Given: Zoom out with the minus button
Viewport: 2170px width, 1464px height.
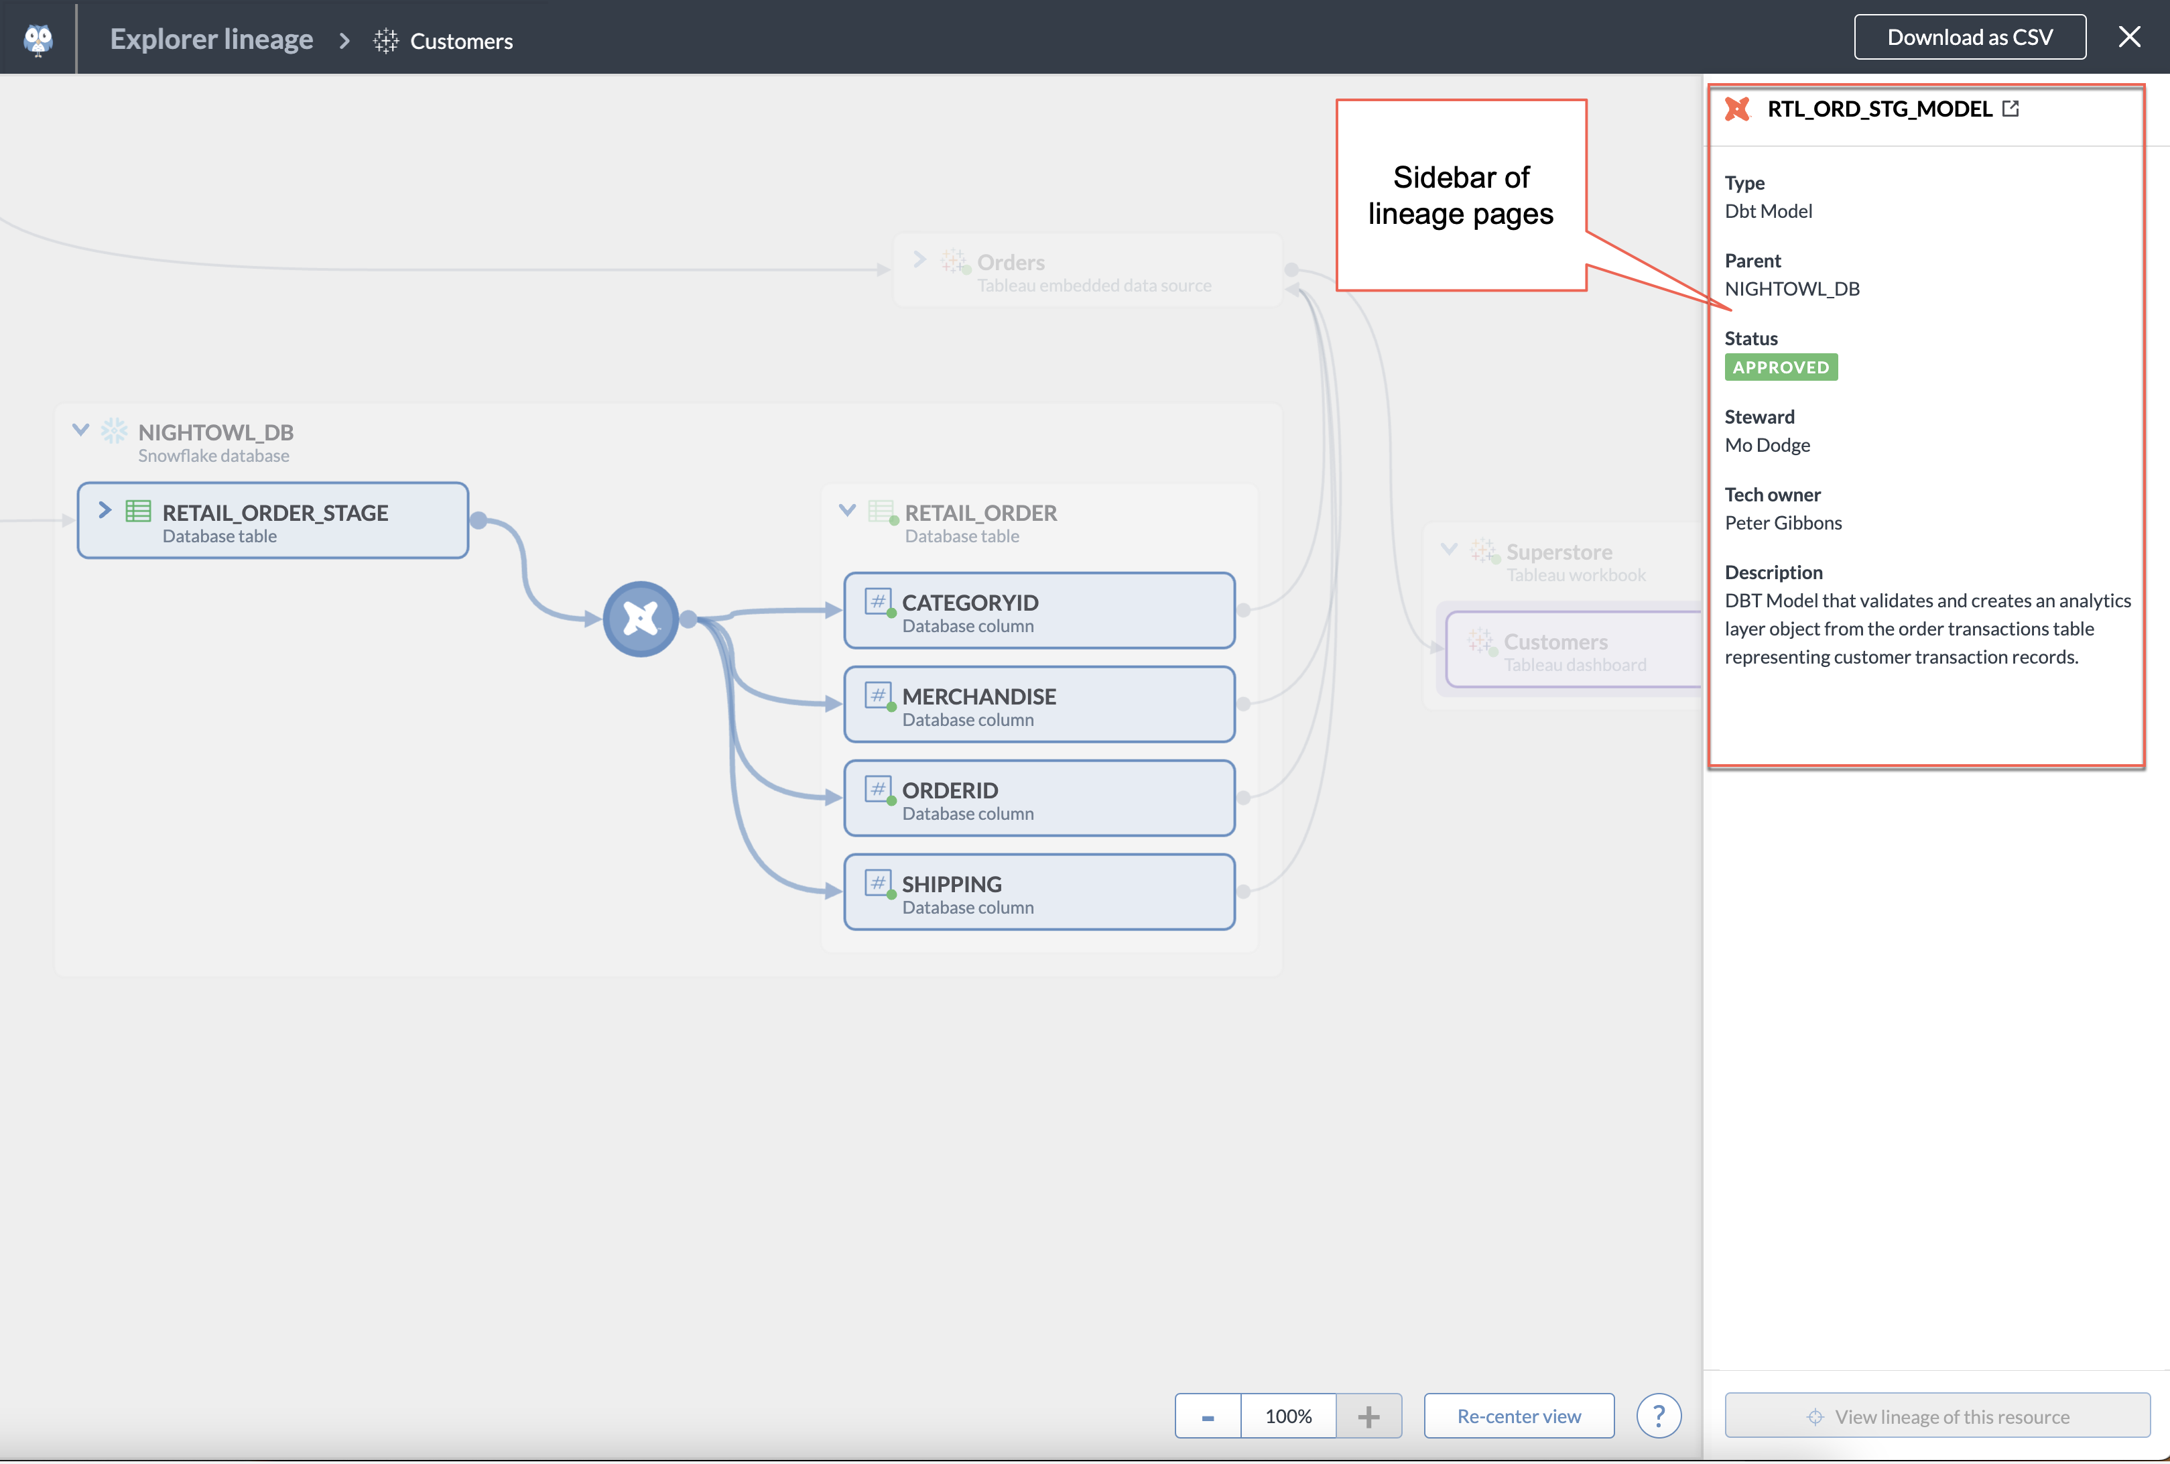Looking at the screenshot, I should click(x=1208, y=1416).
